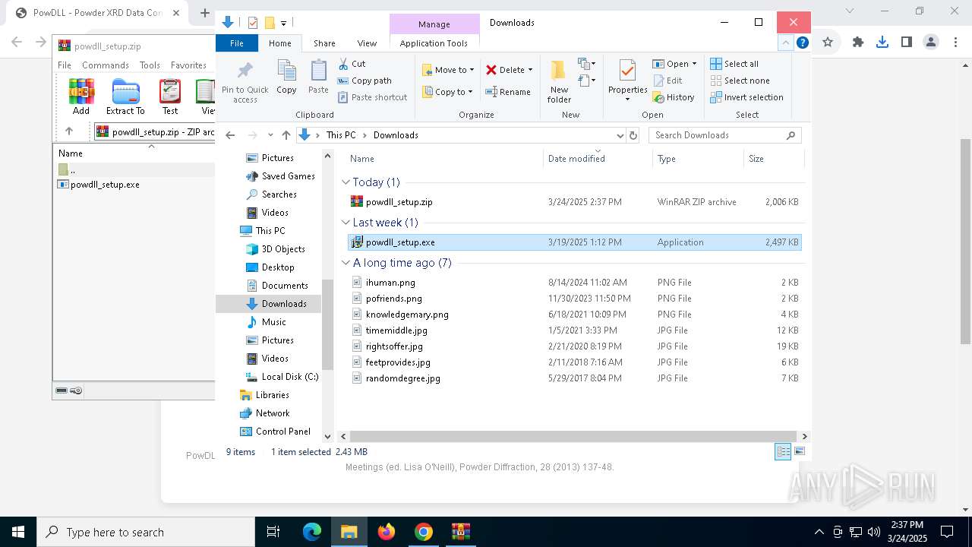Click Windows search box on taskbar
Image resolution: width=972 pixels, height=547 pixels.
(x=146, y=532)
